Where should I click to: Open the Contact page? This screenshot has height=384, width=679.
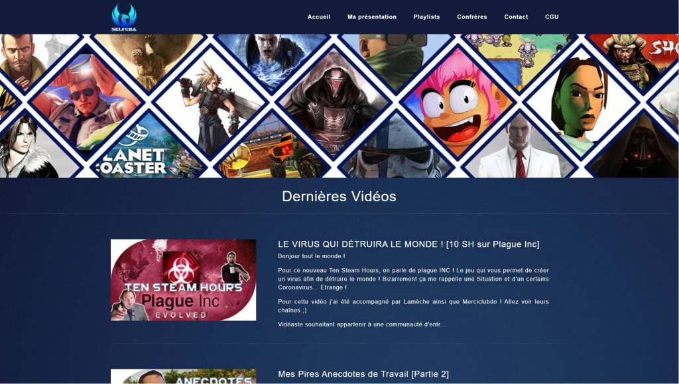coord(516,17)
